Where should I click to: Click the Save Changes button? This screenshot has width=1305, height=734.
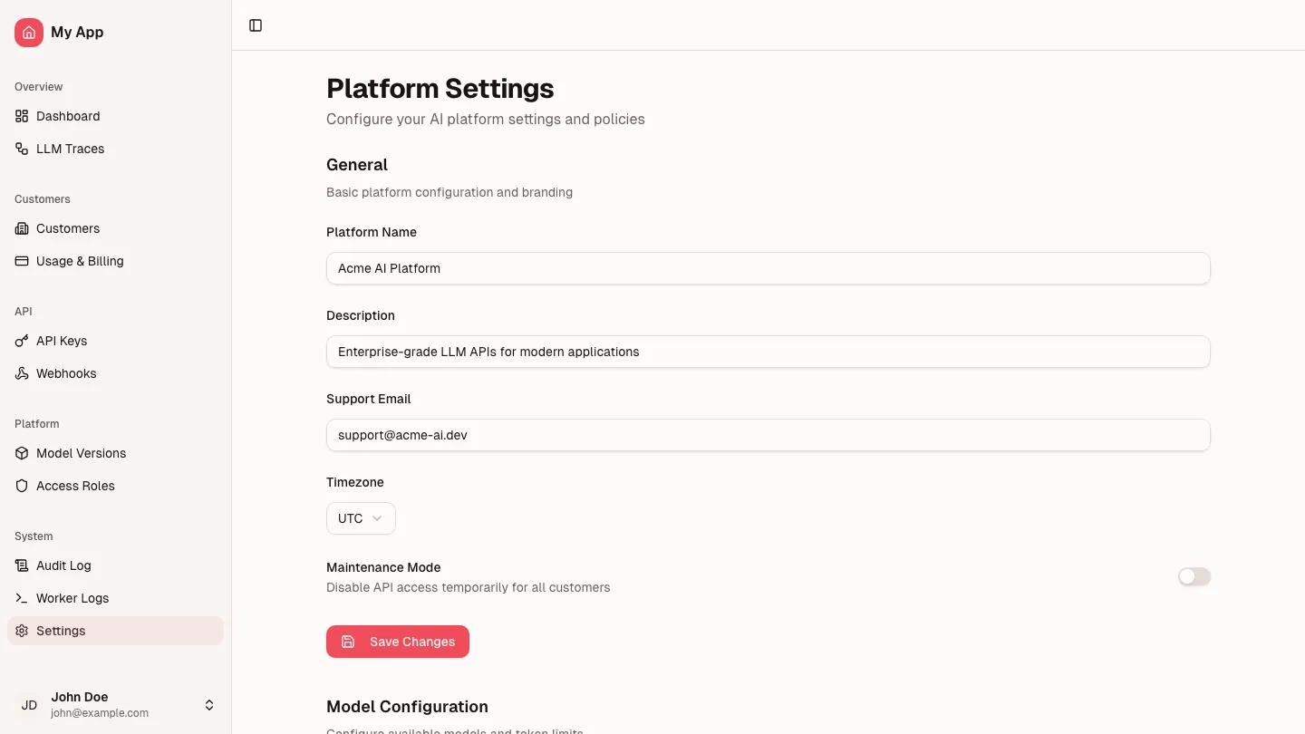click(x=398, y=642)
